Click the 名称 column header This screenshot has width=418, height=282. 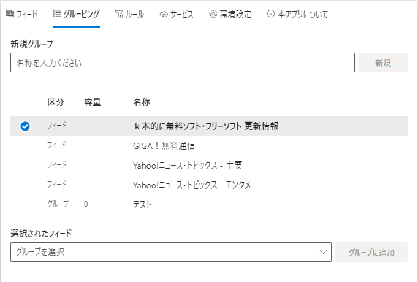142,102
